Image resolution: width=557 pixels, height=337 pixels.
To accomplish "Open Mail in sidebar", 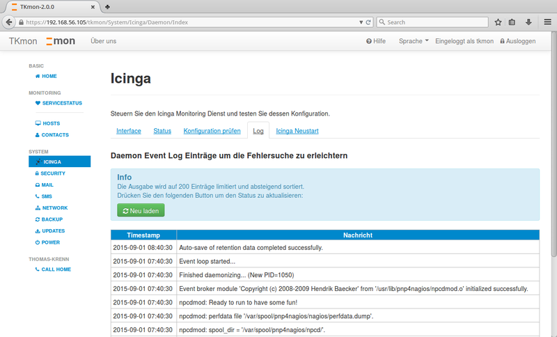I will point(45,185).
